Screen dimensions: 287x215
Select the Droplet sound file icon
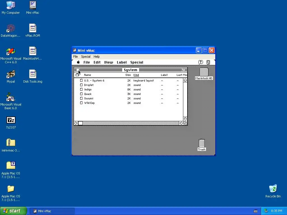tap(81, 85)
